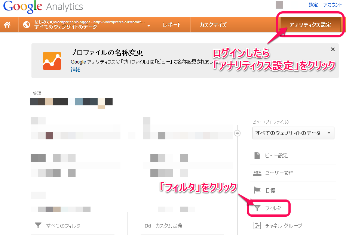Viewport: 346px width, 235px height.
Task: Open the アカウント link at the top
Action: click(332, 5)
